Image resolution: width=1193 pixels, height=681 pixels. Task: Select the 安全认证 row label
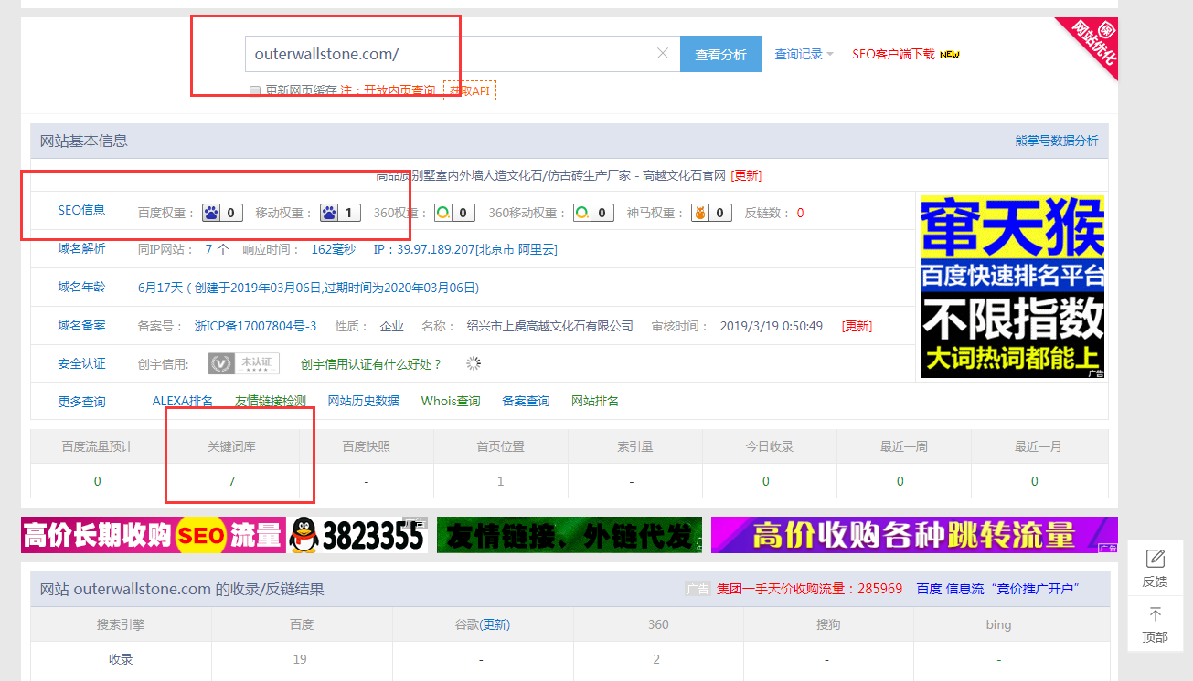click(x=81, y=363)
